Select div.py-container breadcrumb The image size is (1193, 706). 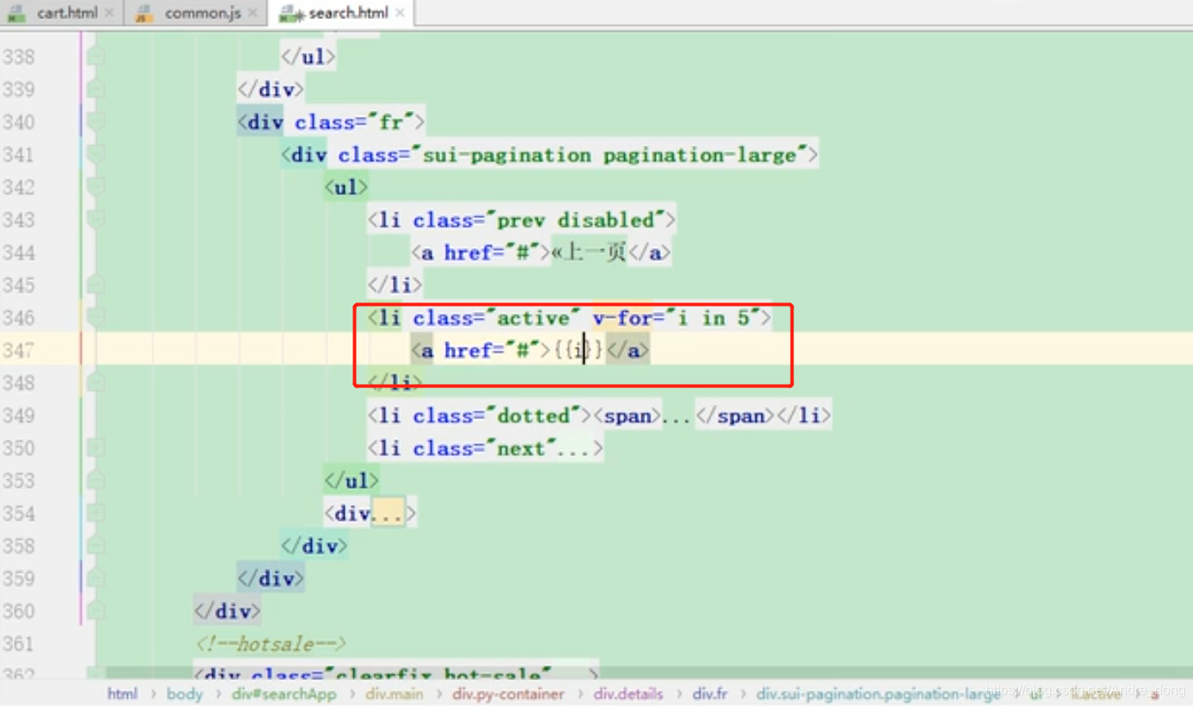[509, 693]
